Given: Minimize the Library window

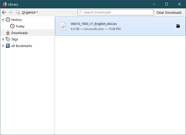Looking at the screenshot, I should [154, 4].
